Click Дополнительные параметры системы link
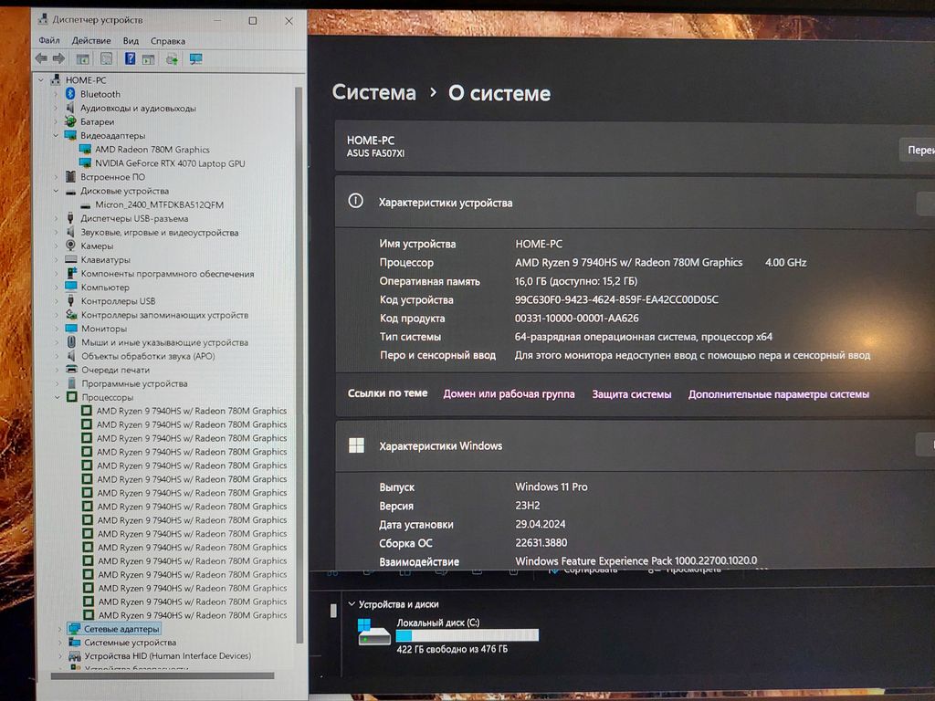Screen dimensions: 935x701 (x=778, y=394)
